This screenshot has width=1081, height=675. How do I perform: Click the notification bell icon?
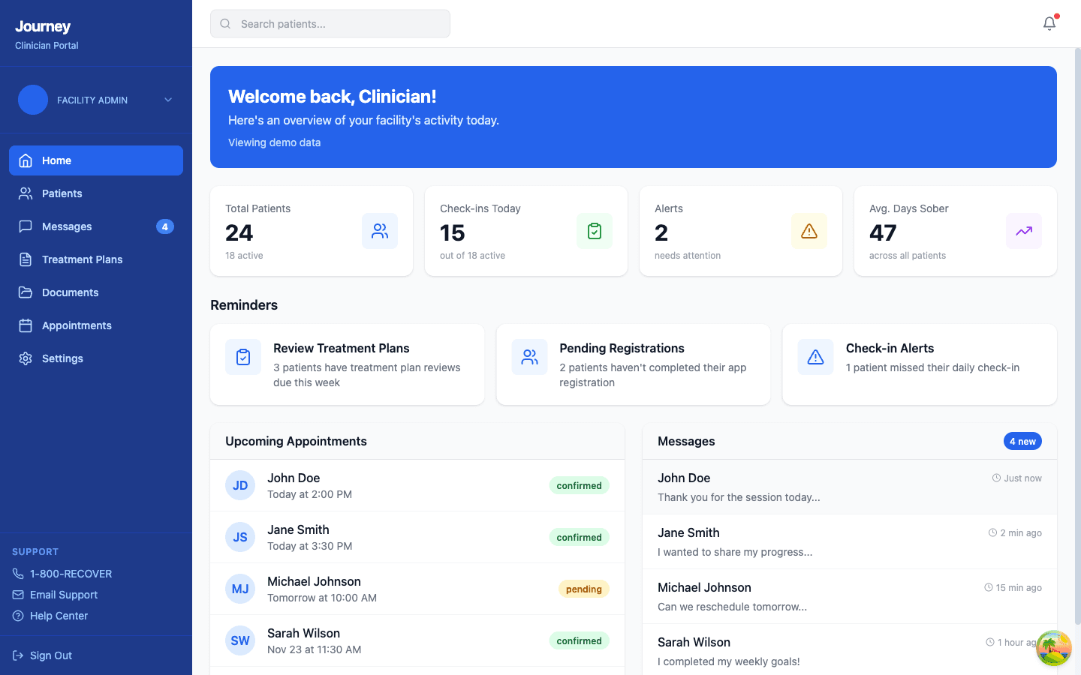pyautogui.click(x=1049, y=23)
